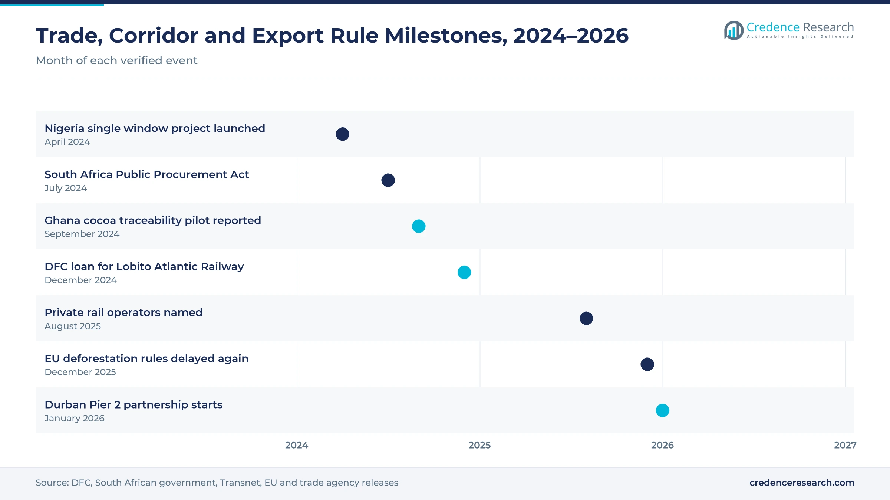Click the subtitle 'Month of each verified event'

click(x=116, y=60)
